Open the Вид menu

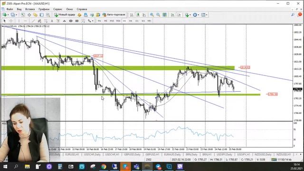pyautogui.click(x=19, y=9)
